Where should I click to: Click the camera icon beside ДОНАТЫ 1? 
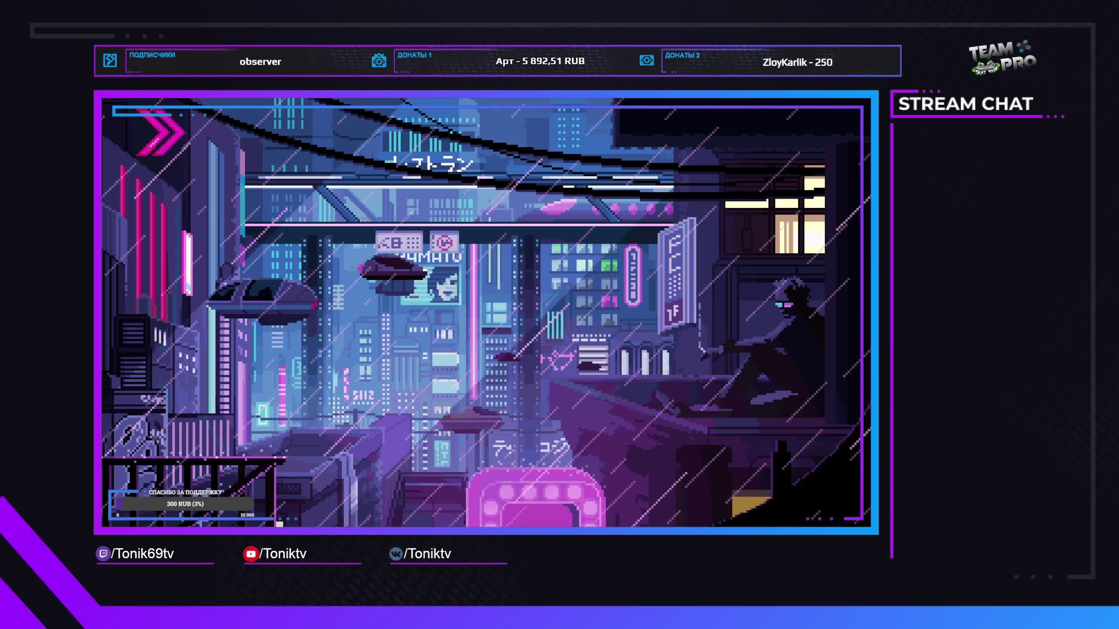click(x=379, y=60)
